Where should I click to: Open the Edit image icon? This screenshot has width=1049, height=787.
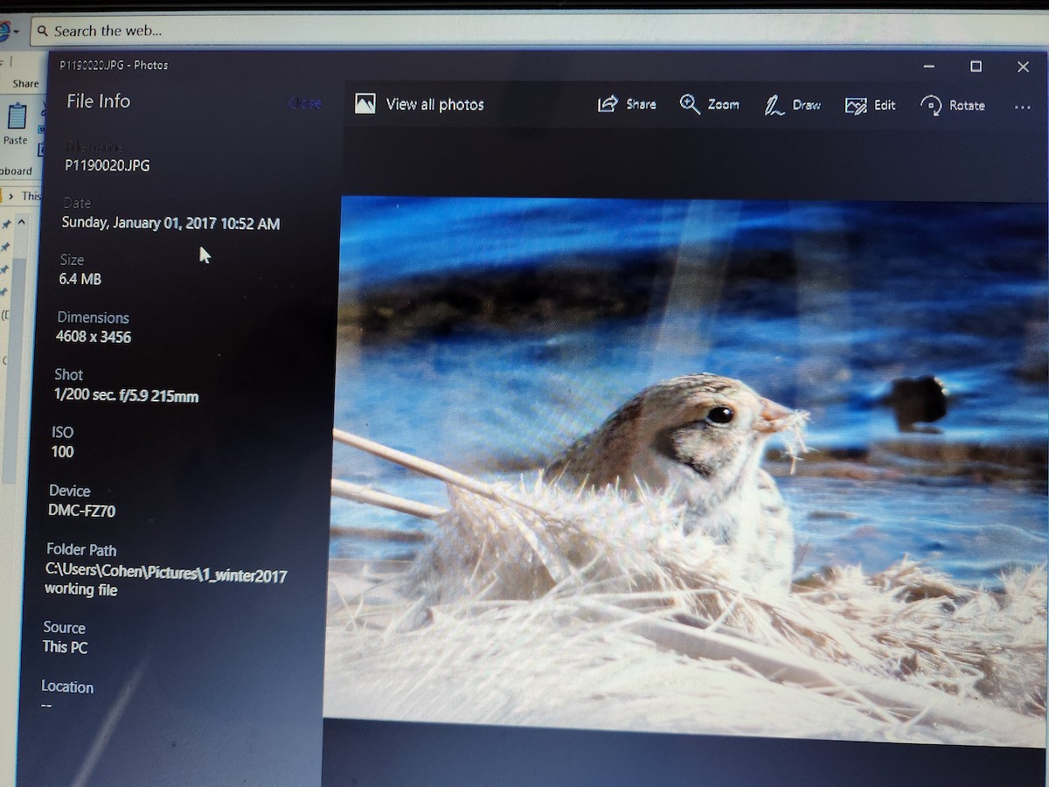[x=855, y=106]
